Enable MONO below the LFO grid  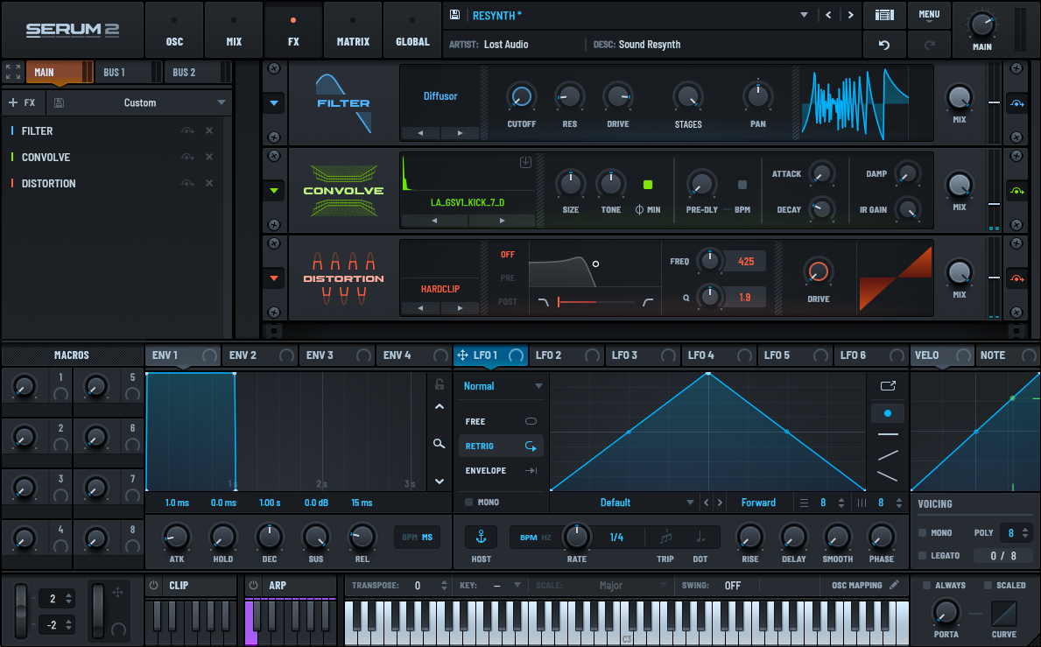point(469,503)
